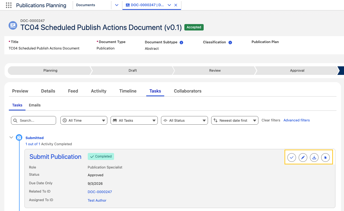344x211 pixels.
Task: Click the Publications Planning app name
Action: click(x=41, y=5)
